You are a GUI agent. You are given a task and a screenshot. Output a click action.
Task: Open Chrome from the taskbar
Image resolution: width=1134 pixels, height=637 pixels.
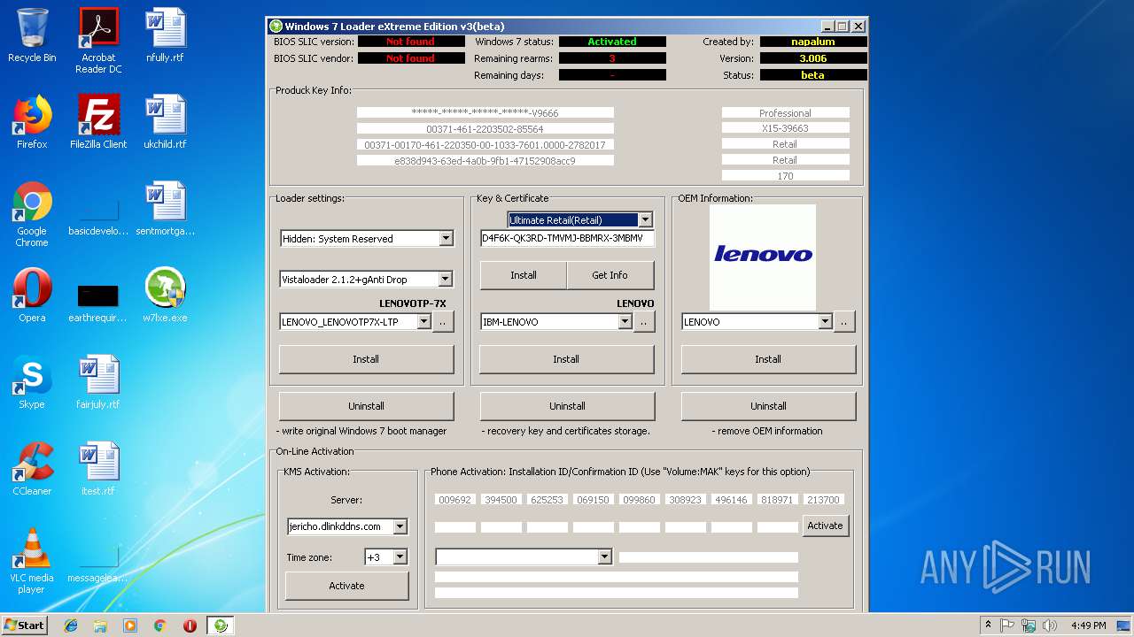[159, 625]
